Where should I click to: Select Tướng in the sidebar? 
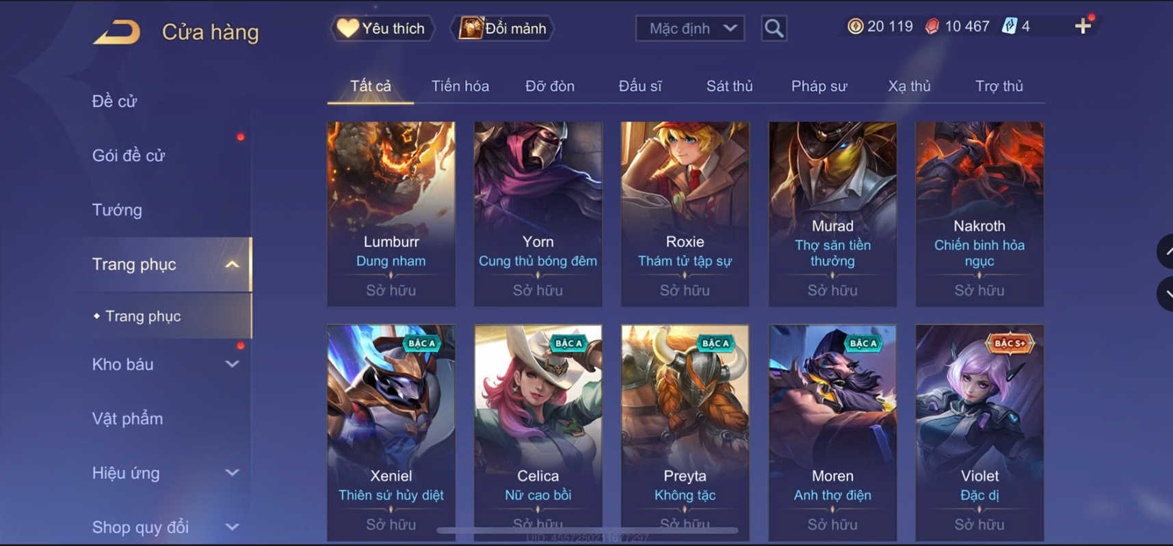(117, 210)
